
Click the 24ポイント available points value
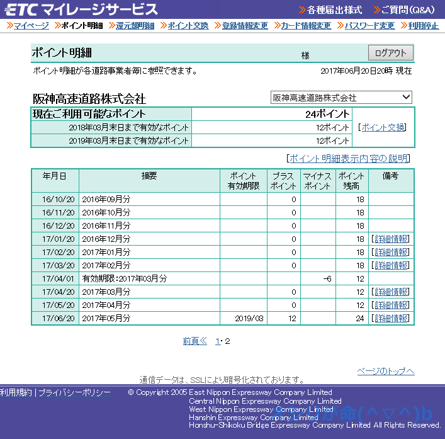pos(327,114)
